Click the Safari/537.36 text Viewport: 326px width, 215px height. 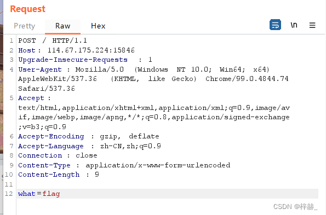[x=47, y=89]
